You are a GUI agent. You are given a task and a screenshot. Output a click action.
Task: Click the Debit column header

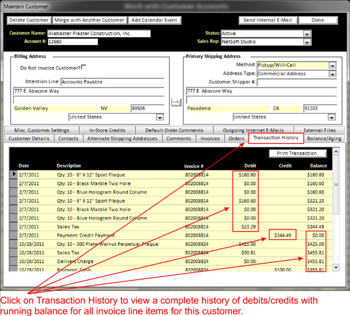250,166
